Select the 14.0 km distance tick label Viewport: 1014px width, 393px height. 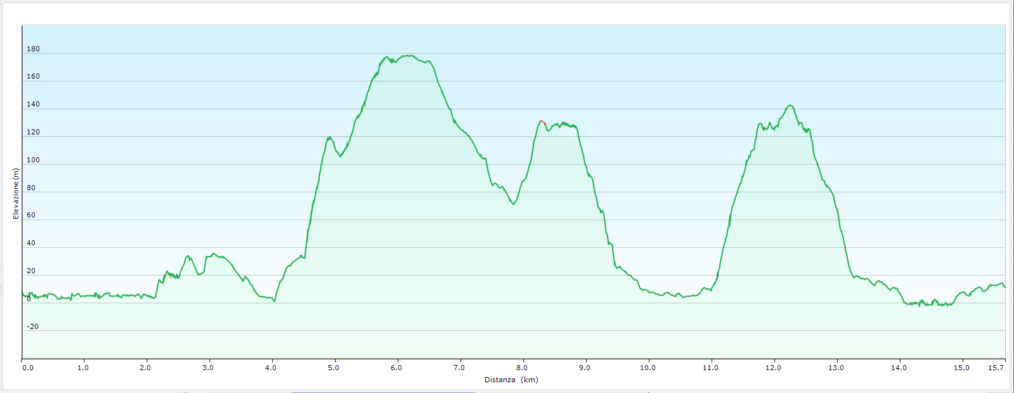(899, 368)
